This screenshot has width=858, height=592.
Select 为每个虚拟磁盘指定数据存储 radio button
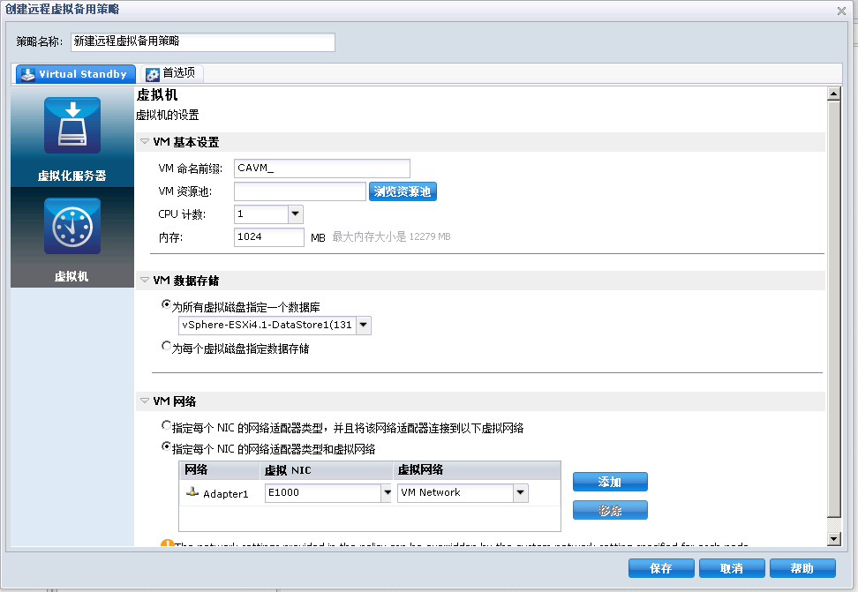tap(166, 346)
